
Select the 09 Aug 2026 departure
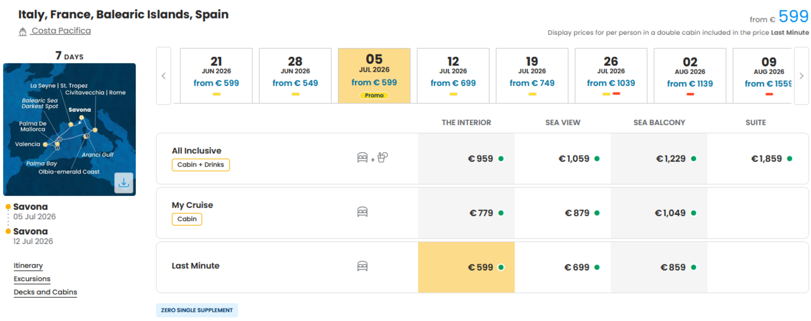pyautogui.click(x=762, y=76)
